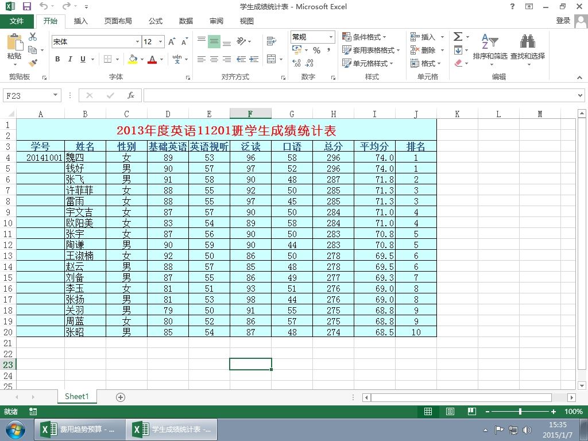Viewport: 588px width, 441px height.
Task: Click the Paste clipboard icon
Action: coord(14,42)
